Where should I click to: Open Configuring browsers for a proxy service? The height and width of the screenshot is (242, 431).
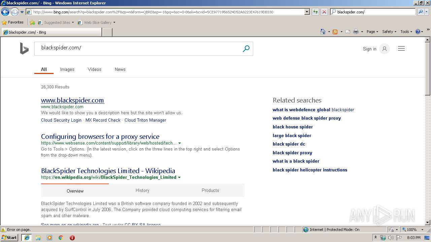(x=100, y=136)
